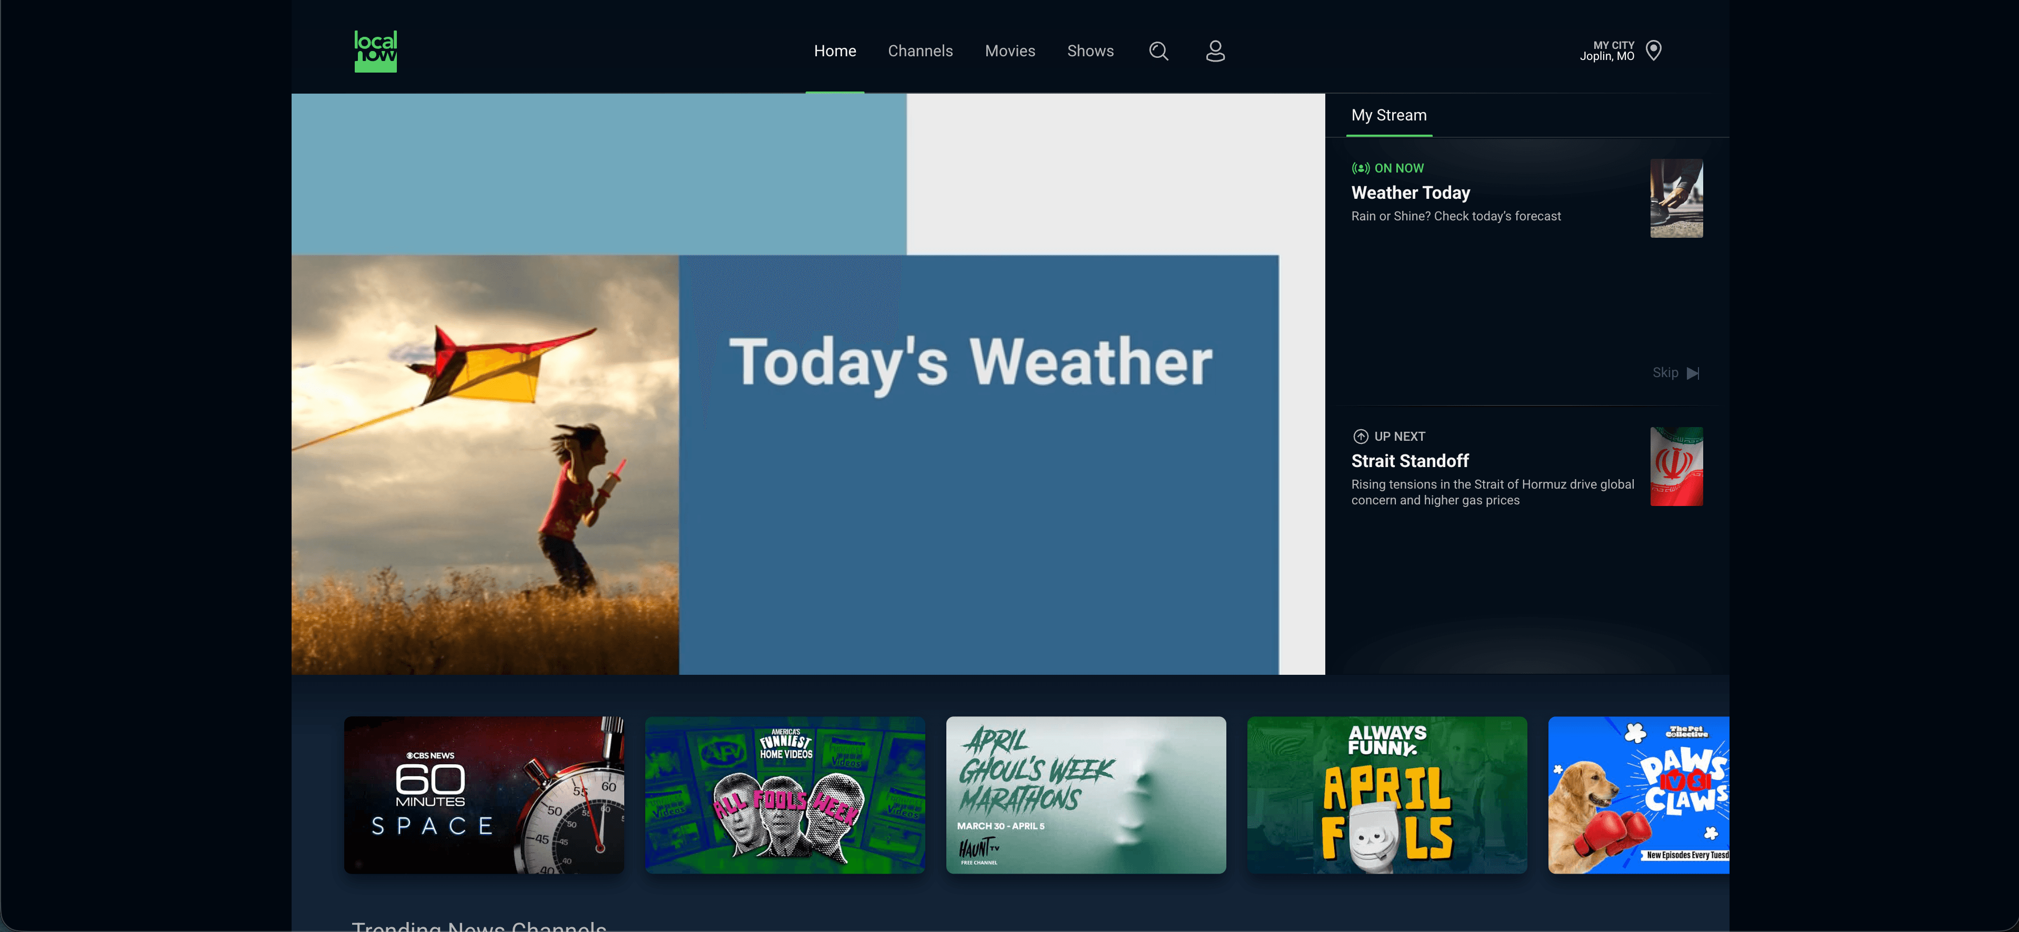
Task: Open the Channels menu item
Action: click(920, 51)
